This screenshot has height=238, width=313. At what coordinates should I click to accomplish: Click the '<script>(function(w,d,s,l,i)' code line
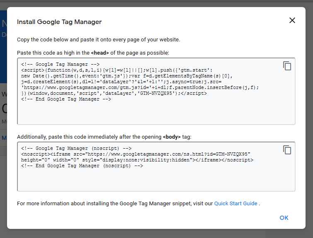pyautogui.click(x=117, y=70)
